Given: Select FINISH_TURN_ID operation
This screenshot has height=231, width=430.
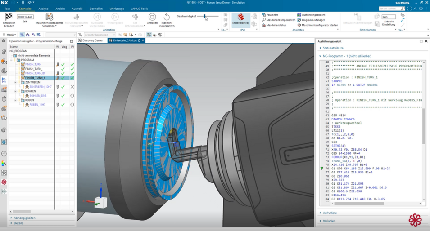Looking at the screenshot, I should point(35,73).
